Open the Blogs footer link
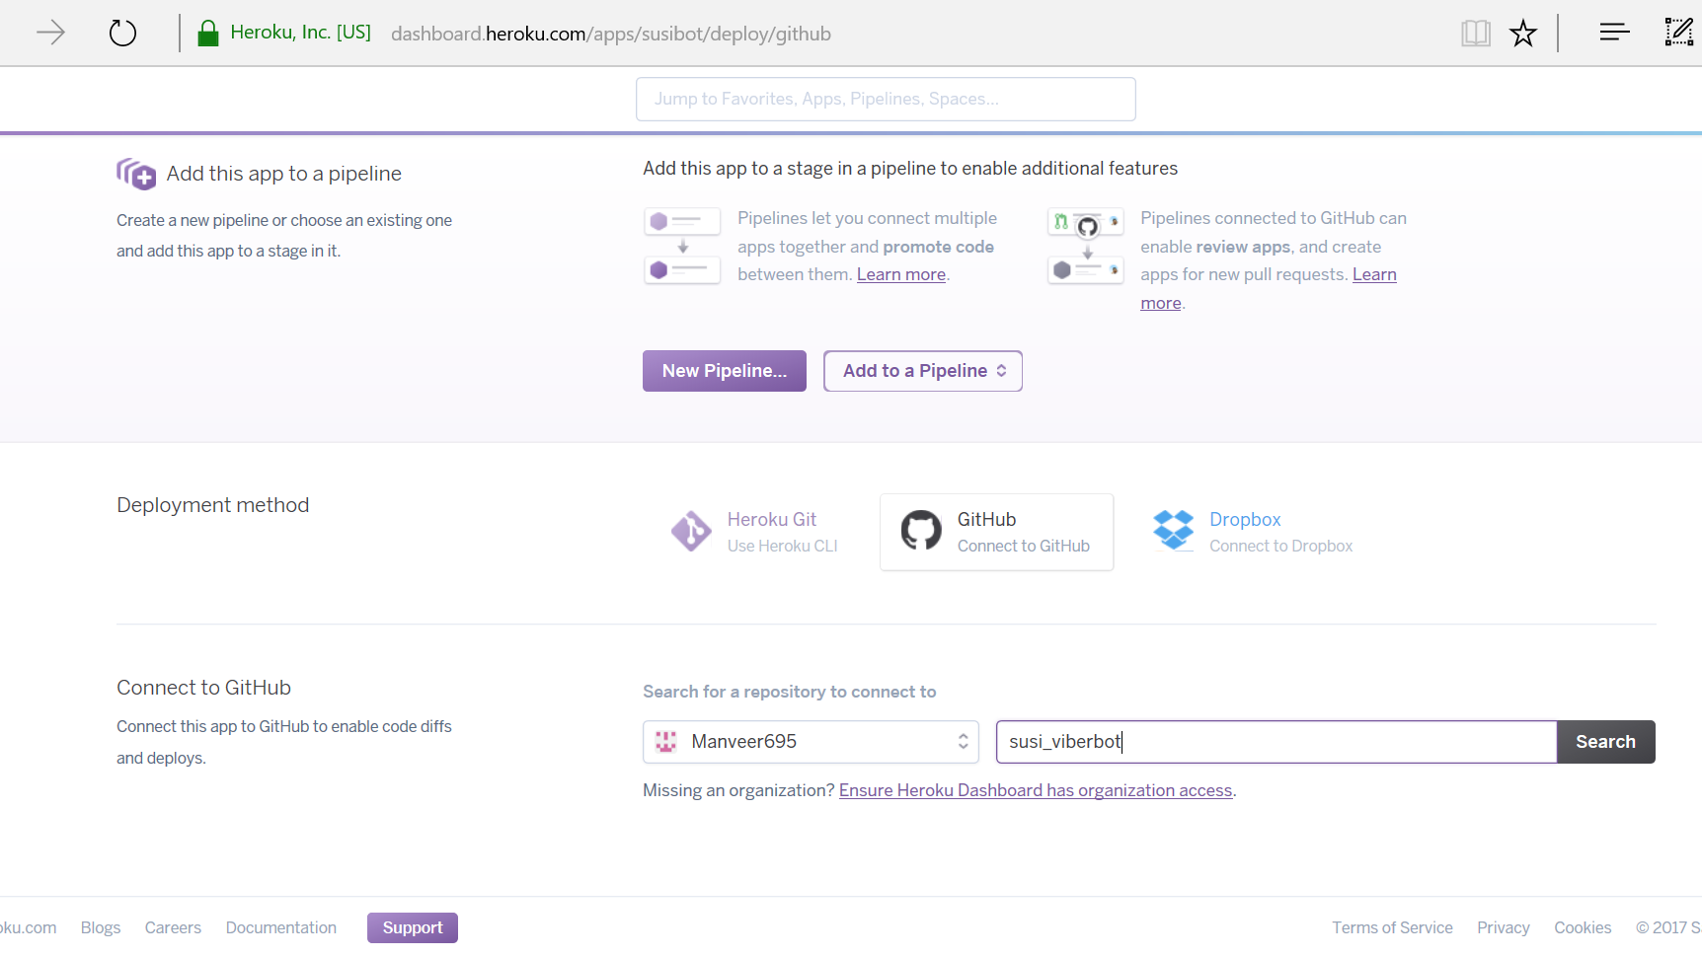 pos(101,927)
